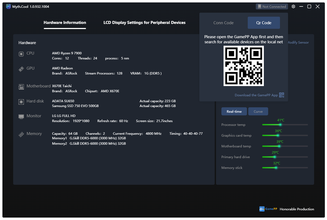Click the Honorable Production text
This screenshot has height=220, width=327.
pyautogui.click(x=297, y=209)
